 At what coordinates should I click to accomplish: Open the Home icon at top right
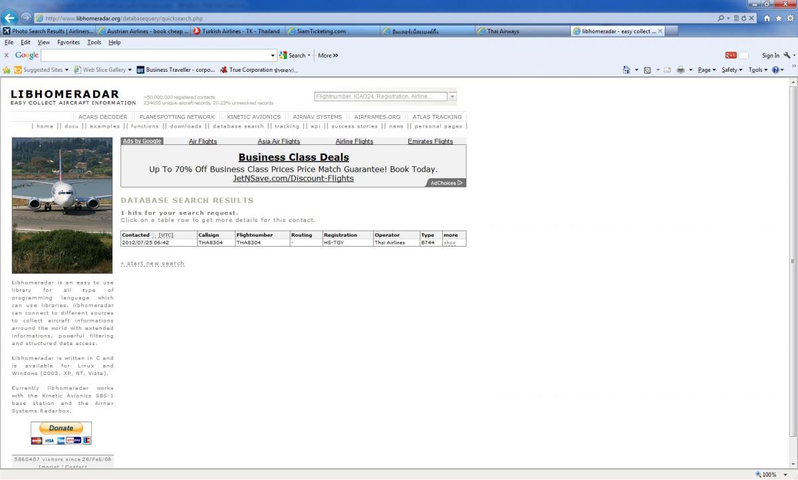pos(767,19)
